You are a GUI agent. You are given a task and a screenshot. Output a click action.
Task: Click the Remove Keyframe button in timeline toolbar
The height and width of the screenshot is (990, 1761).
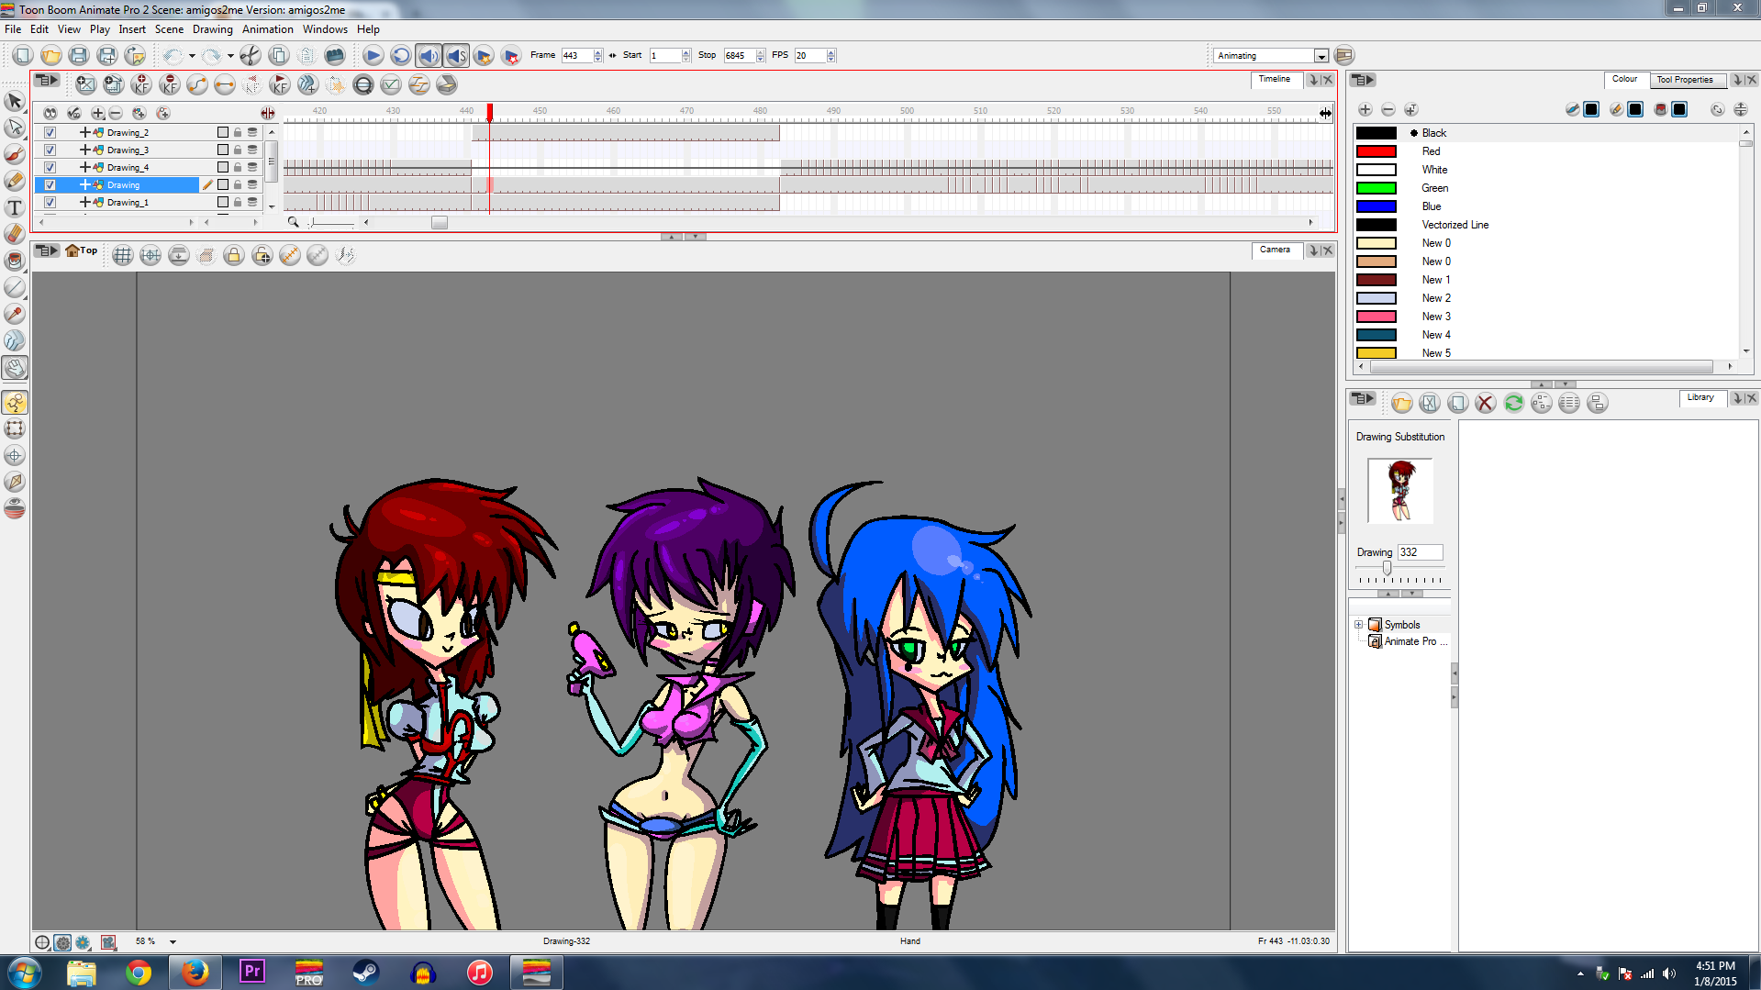click(x=169, y=84)
